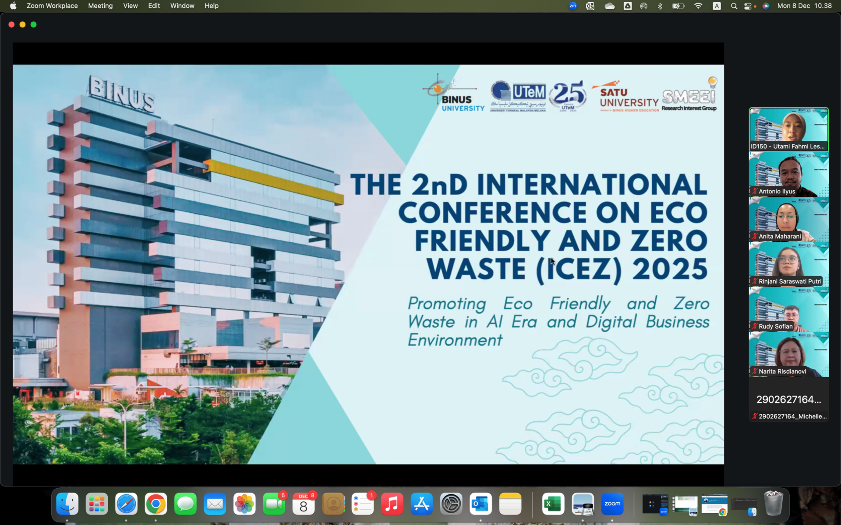Click the Zoom status icon in menu bar
The width and height of the screenshot is (841, 525).
(x=572, y=6)
